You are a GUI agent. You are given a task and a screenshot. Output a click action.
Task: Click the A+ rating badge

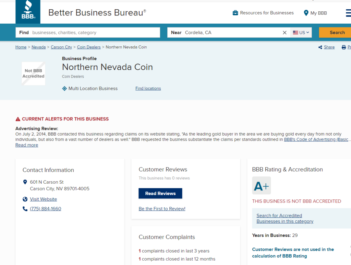(x=262, y=186)
